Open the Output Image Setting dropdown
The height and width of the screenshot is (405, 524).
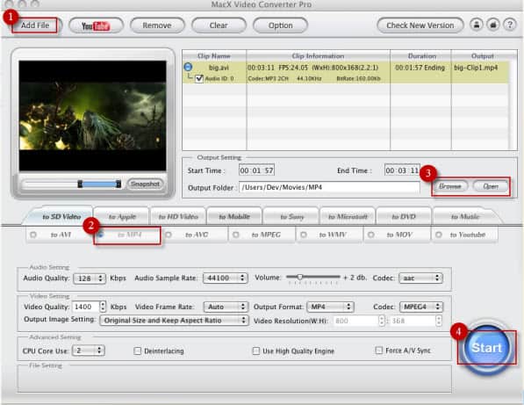(174, 321)
